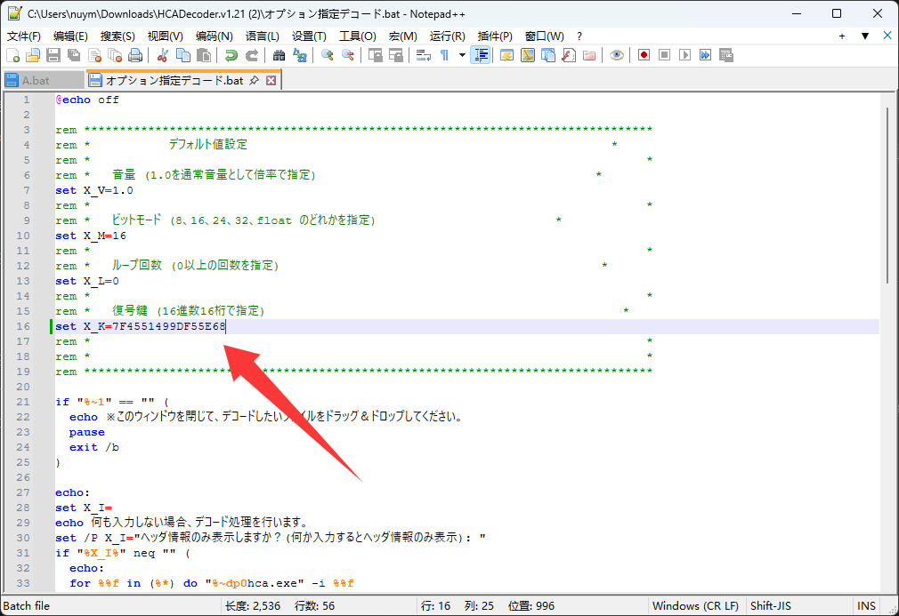Click the Save file toolbar icon
The image size is (899, 616).
[x=53, y=55]
